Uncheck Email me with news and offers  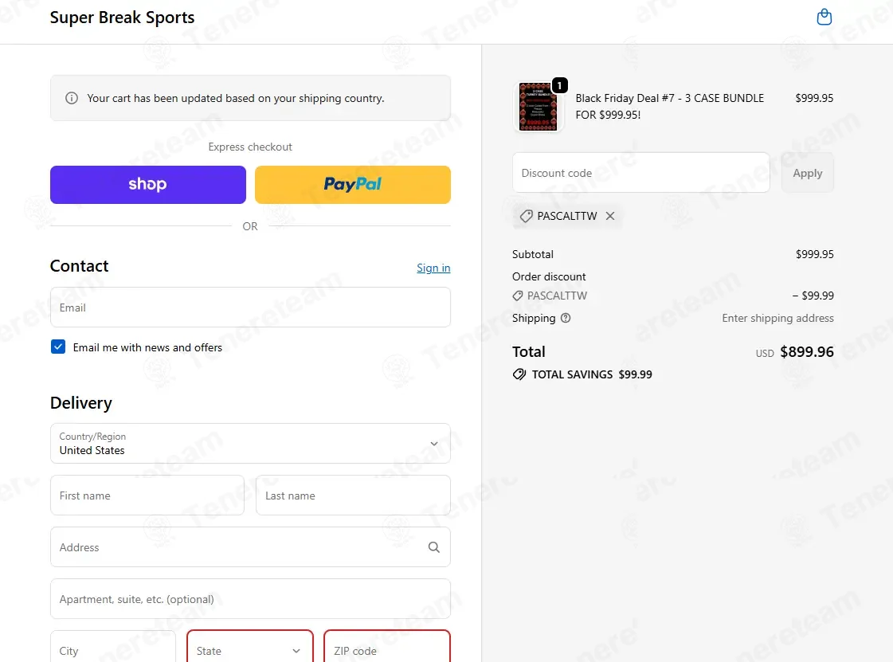click(58, 347)
